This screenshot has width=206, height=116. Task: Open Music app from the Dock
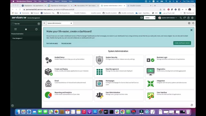84,112
